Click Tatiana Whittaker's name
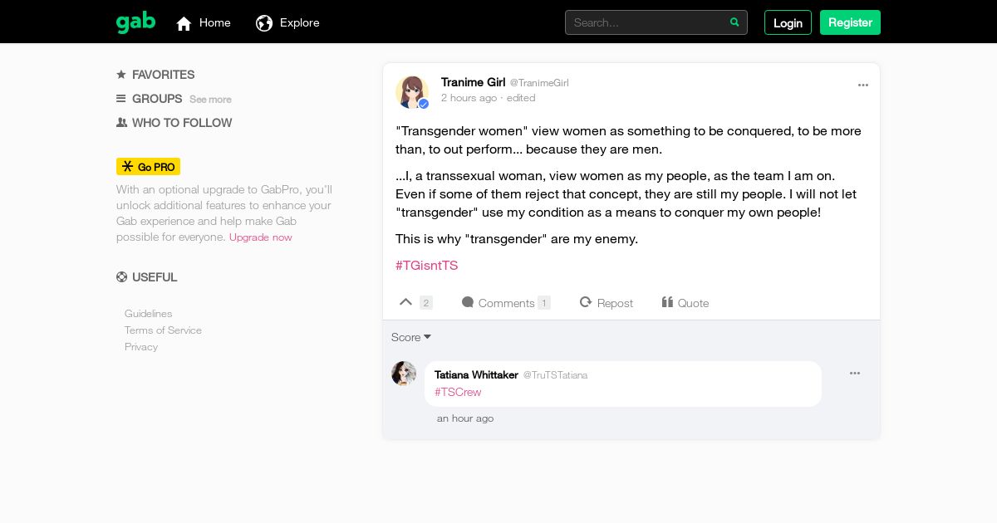Screen dimensions: 997x523 (x=476, y=374)
